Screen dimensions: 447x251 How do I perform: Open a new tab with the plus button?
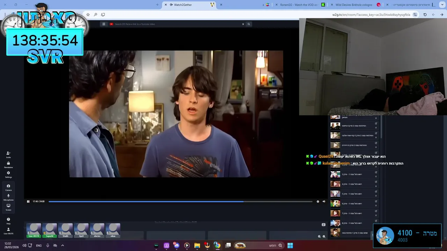click(x=157, y=5)
